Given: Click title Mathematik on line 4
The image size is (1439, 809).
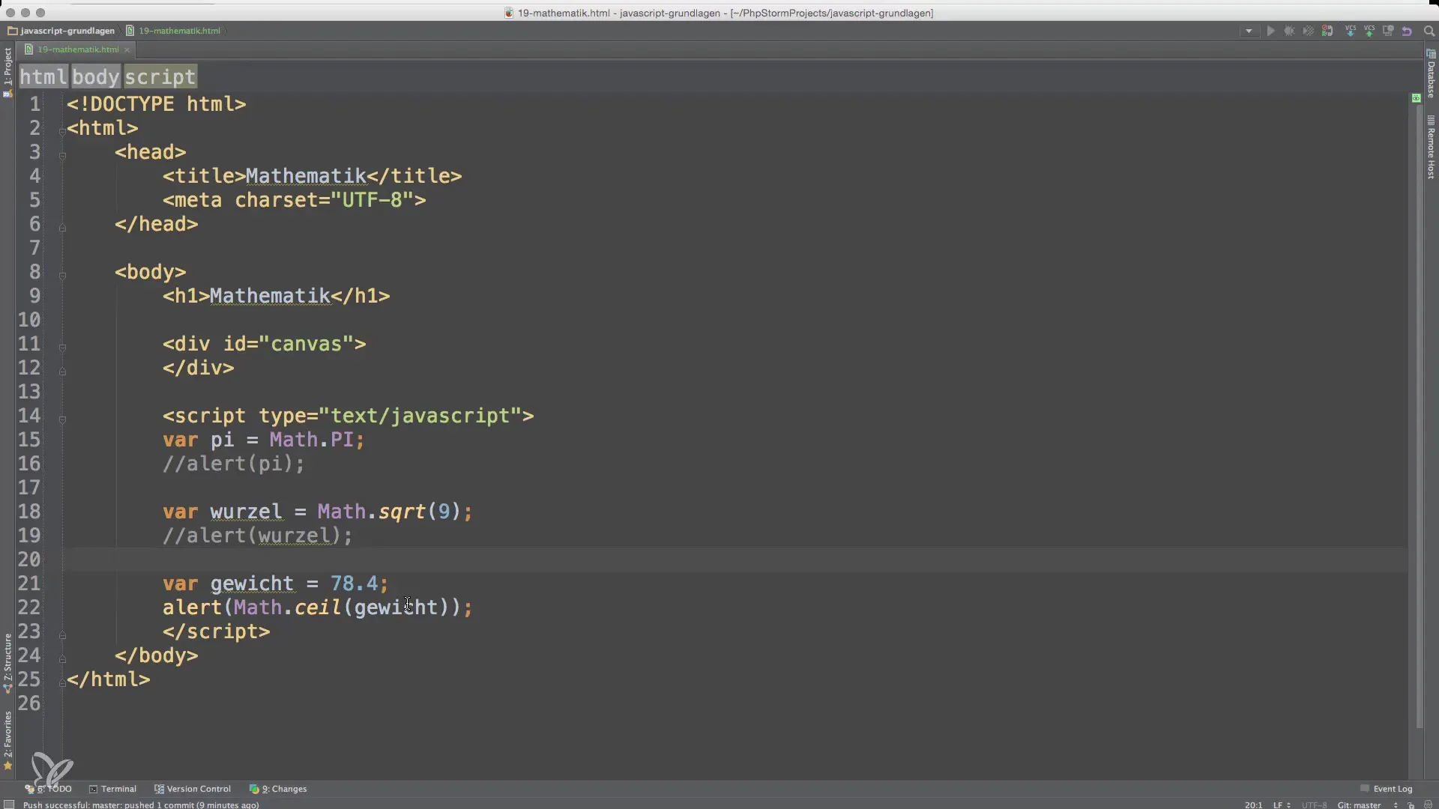Looking at the screenshot, I should tap(306, 176).
